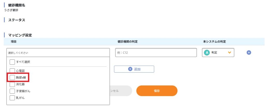The width and height of the screenshot is (265, 107).
Task: Click the orange chevron arrow on 判定
Action: (x=229, y=52)
